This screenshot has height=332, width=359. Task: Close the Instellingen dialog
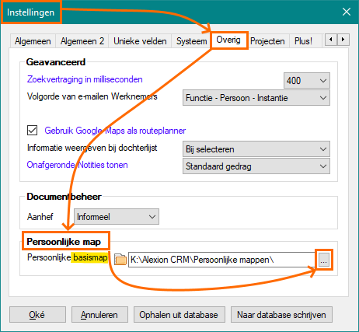347,12
